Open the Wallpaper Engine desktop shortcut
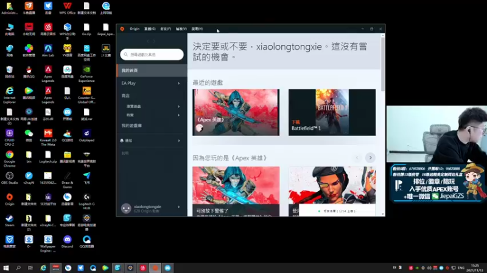The image size is (487, 273). pyautogui.click(x=48, y=244)
